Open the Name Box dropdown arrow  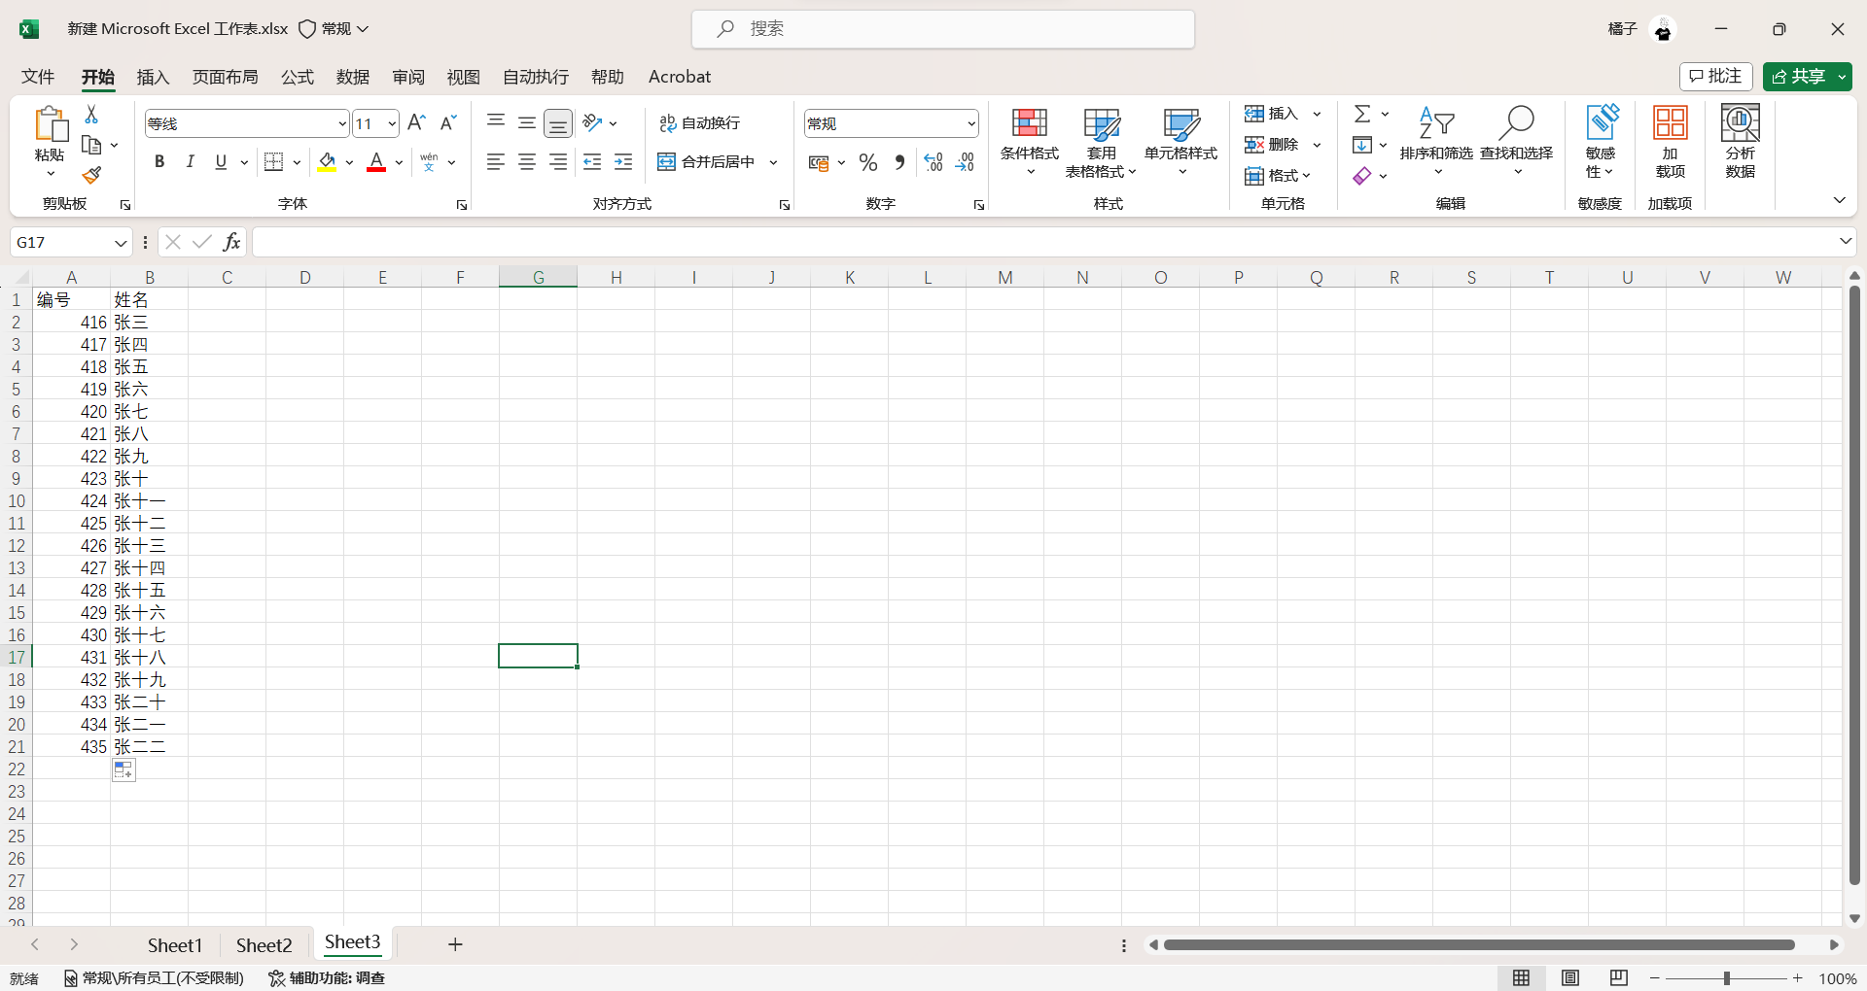tap(121, 243)
